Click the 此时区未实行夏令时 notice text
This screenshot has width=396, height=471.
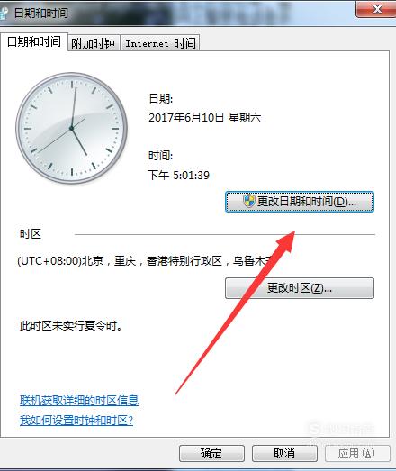[x=71, y=326]
